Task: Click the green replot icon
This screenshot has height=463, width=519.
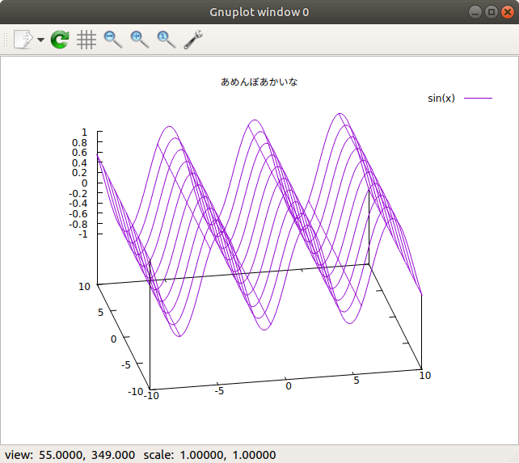Action: coord(60,40)
